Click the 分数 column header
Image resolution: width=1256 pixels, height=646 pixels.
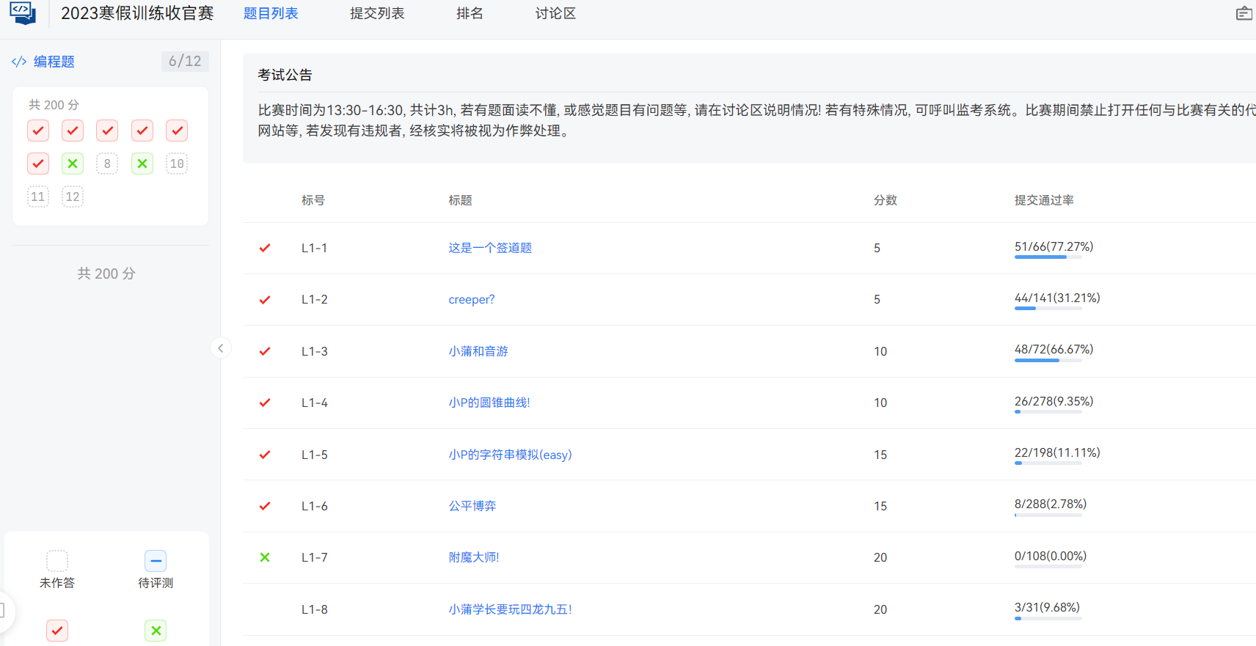(886, 200)
